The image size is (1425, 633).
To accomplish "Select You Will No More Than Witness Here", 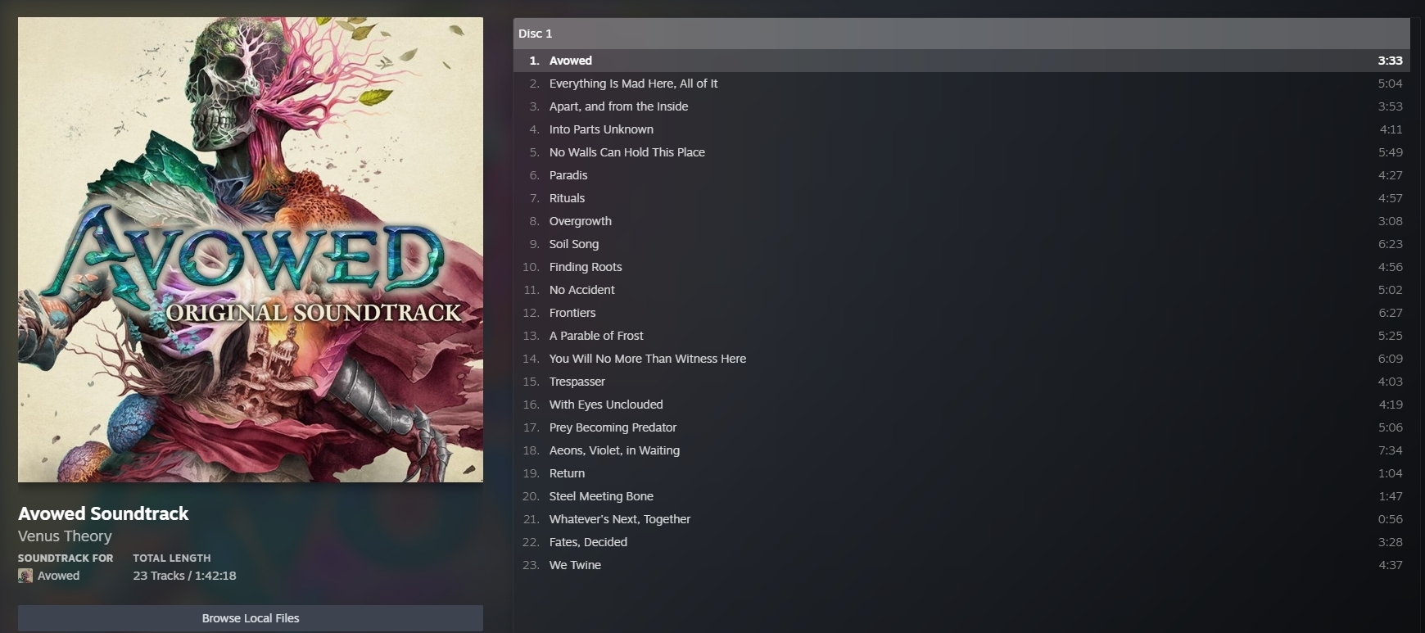I will pos(961,359).
